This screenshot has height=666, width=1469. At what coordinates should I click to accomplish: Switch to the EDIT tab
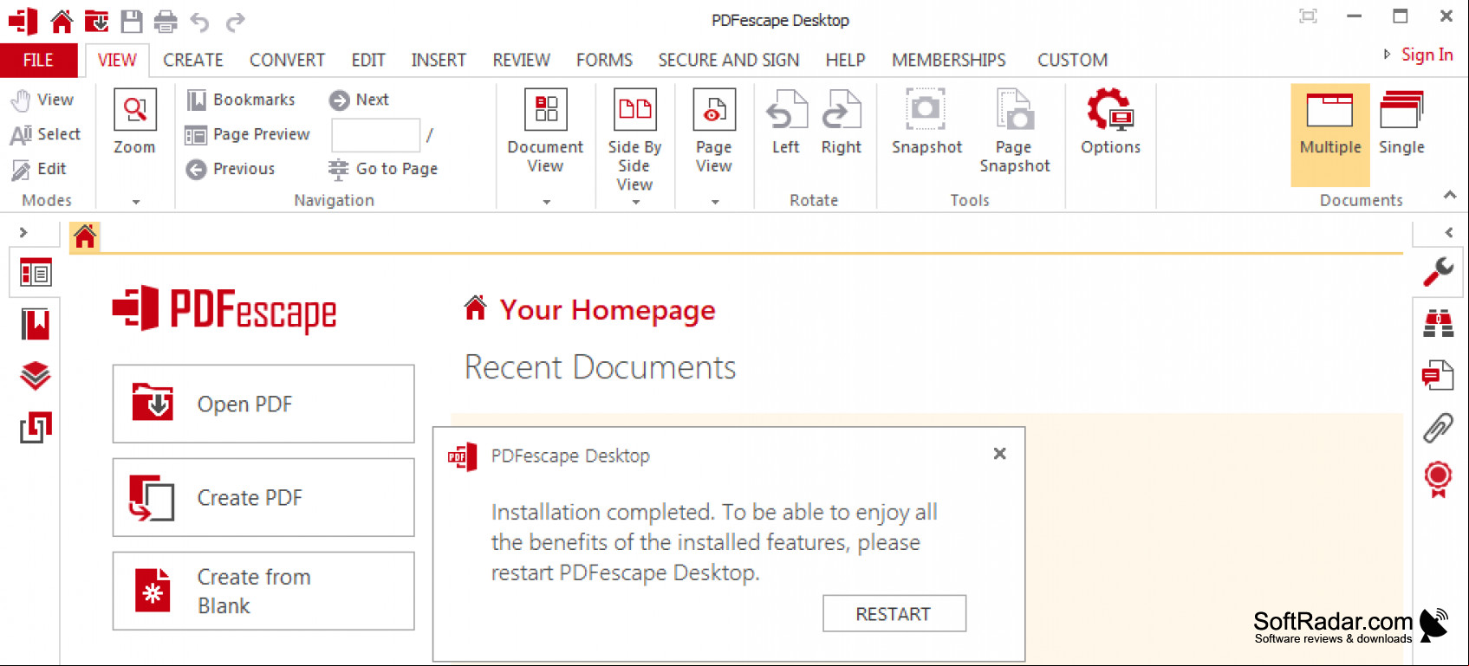tap(368, 60)
